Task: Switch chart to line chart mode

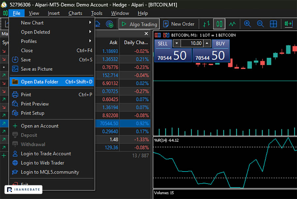Action: (x=232, y=24)
